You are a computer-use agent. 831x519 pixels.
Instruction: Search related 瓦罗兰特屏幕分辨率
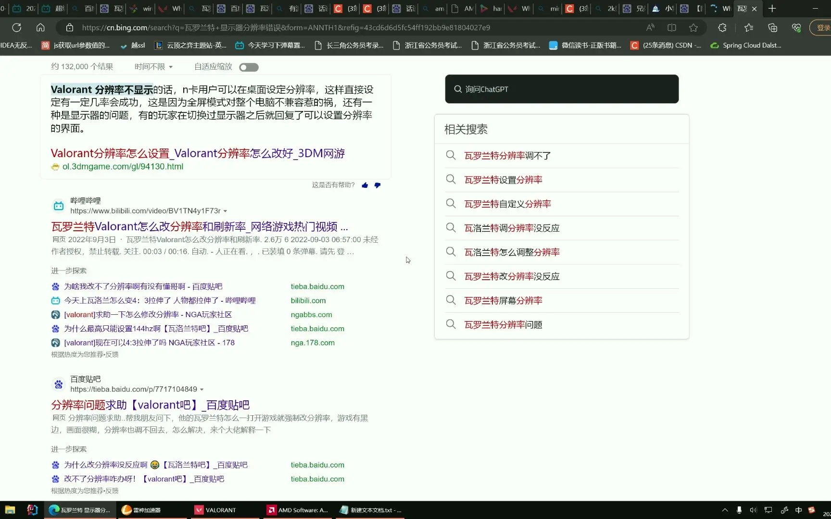[503, 300]
